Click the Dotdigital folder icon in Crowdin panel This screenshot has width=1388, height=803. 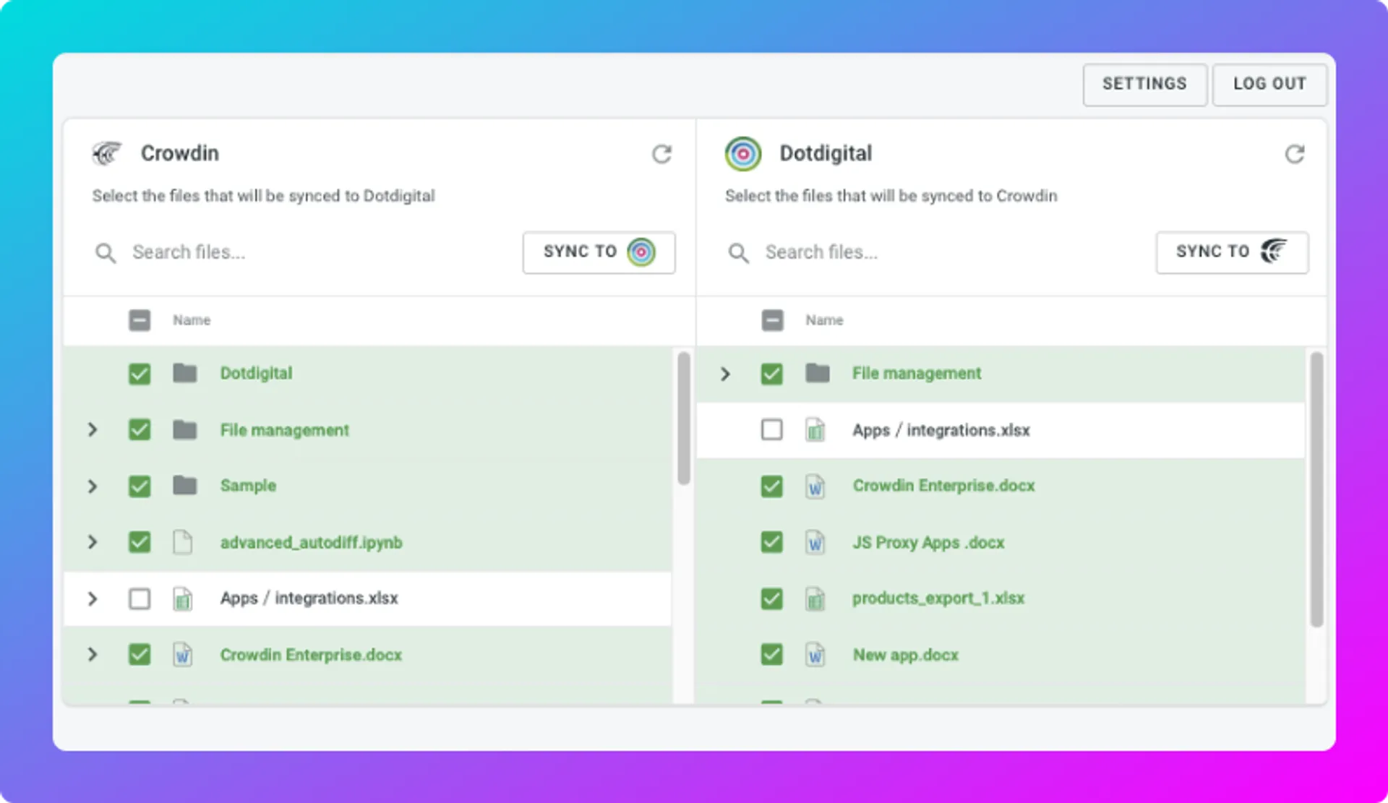tap(185, 373)
